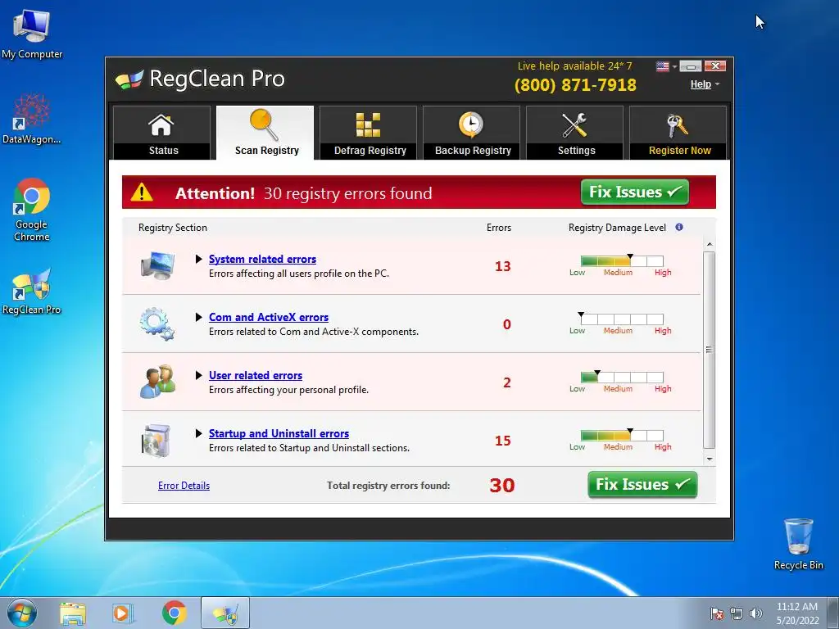Open User related errors link
Image resolution: width=839 pixels, height=629 pixels.
coord(256,375)
